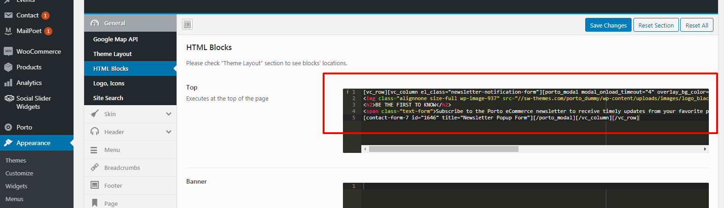Click the Skin brush icon
This screenshot has height=208, width=724.
pyautogui.click(x=95, y=114)
